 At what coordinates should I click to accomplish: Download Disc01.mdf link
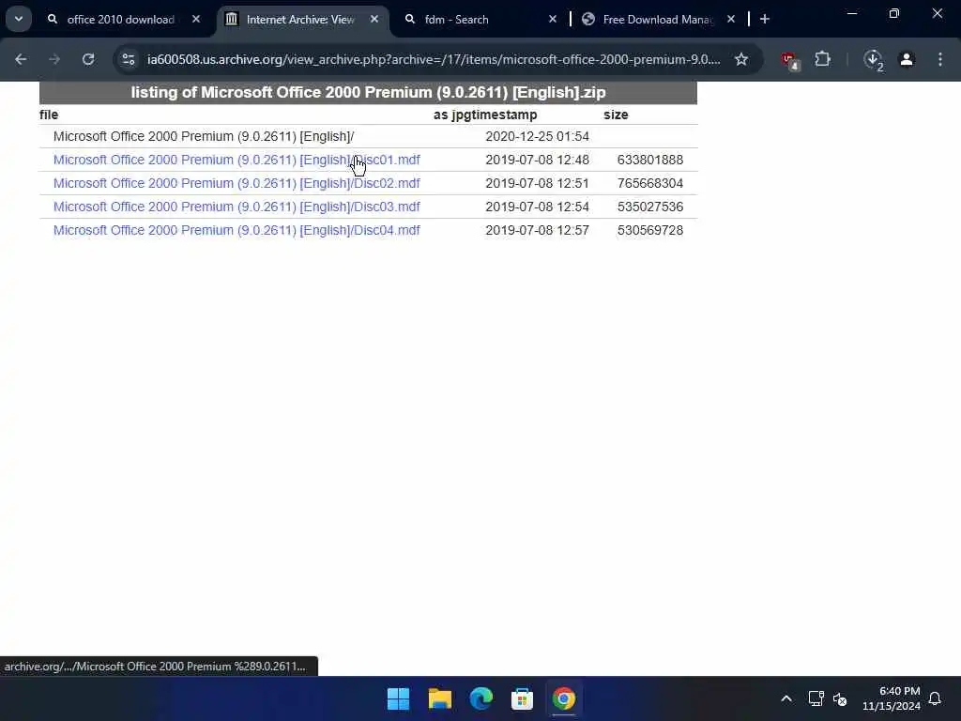tap(236, 160)
